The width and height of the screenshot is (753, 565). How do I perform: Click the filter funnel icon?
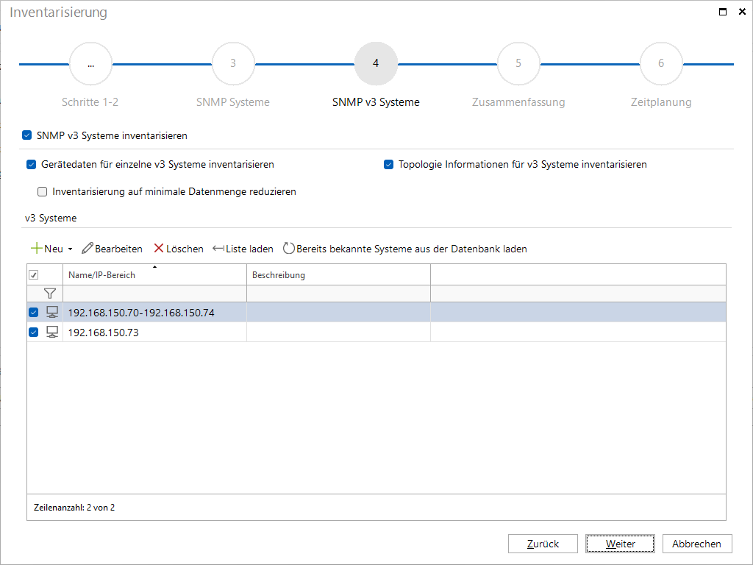pos(49,293)
